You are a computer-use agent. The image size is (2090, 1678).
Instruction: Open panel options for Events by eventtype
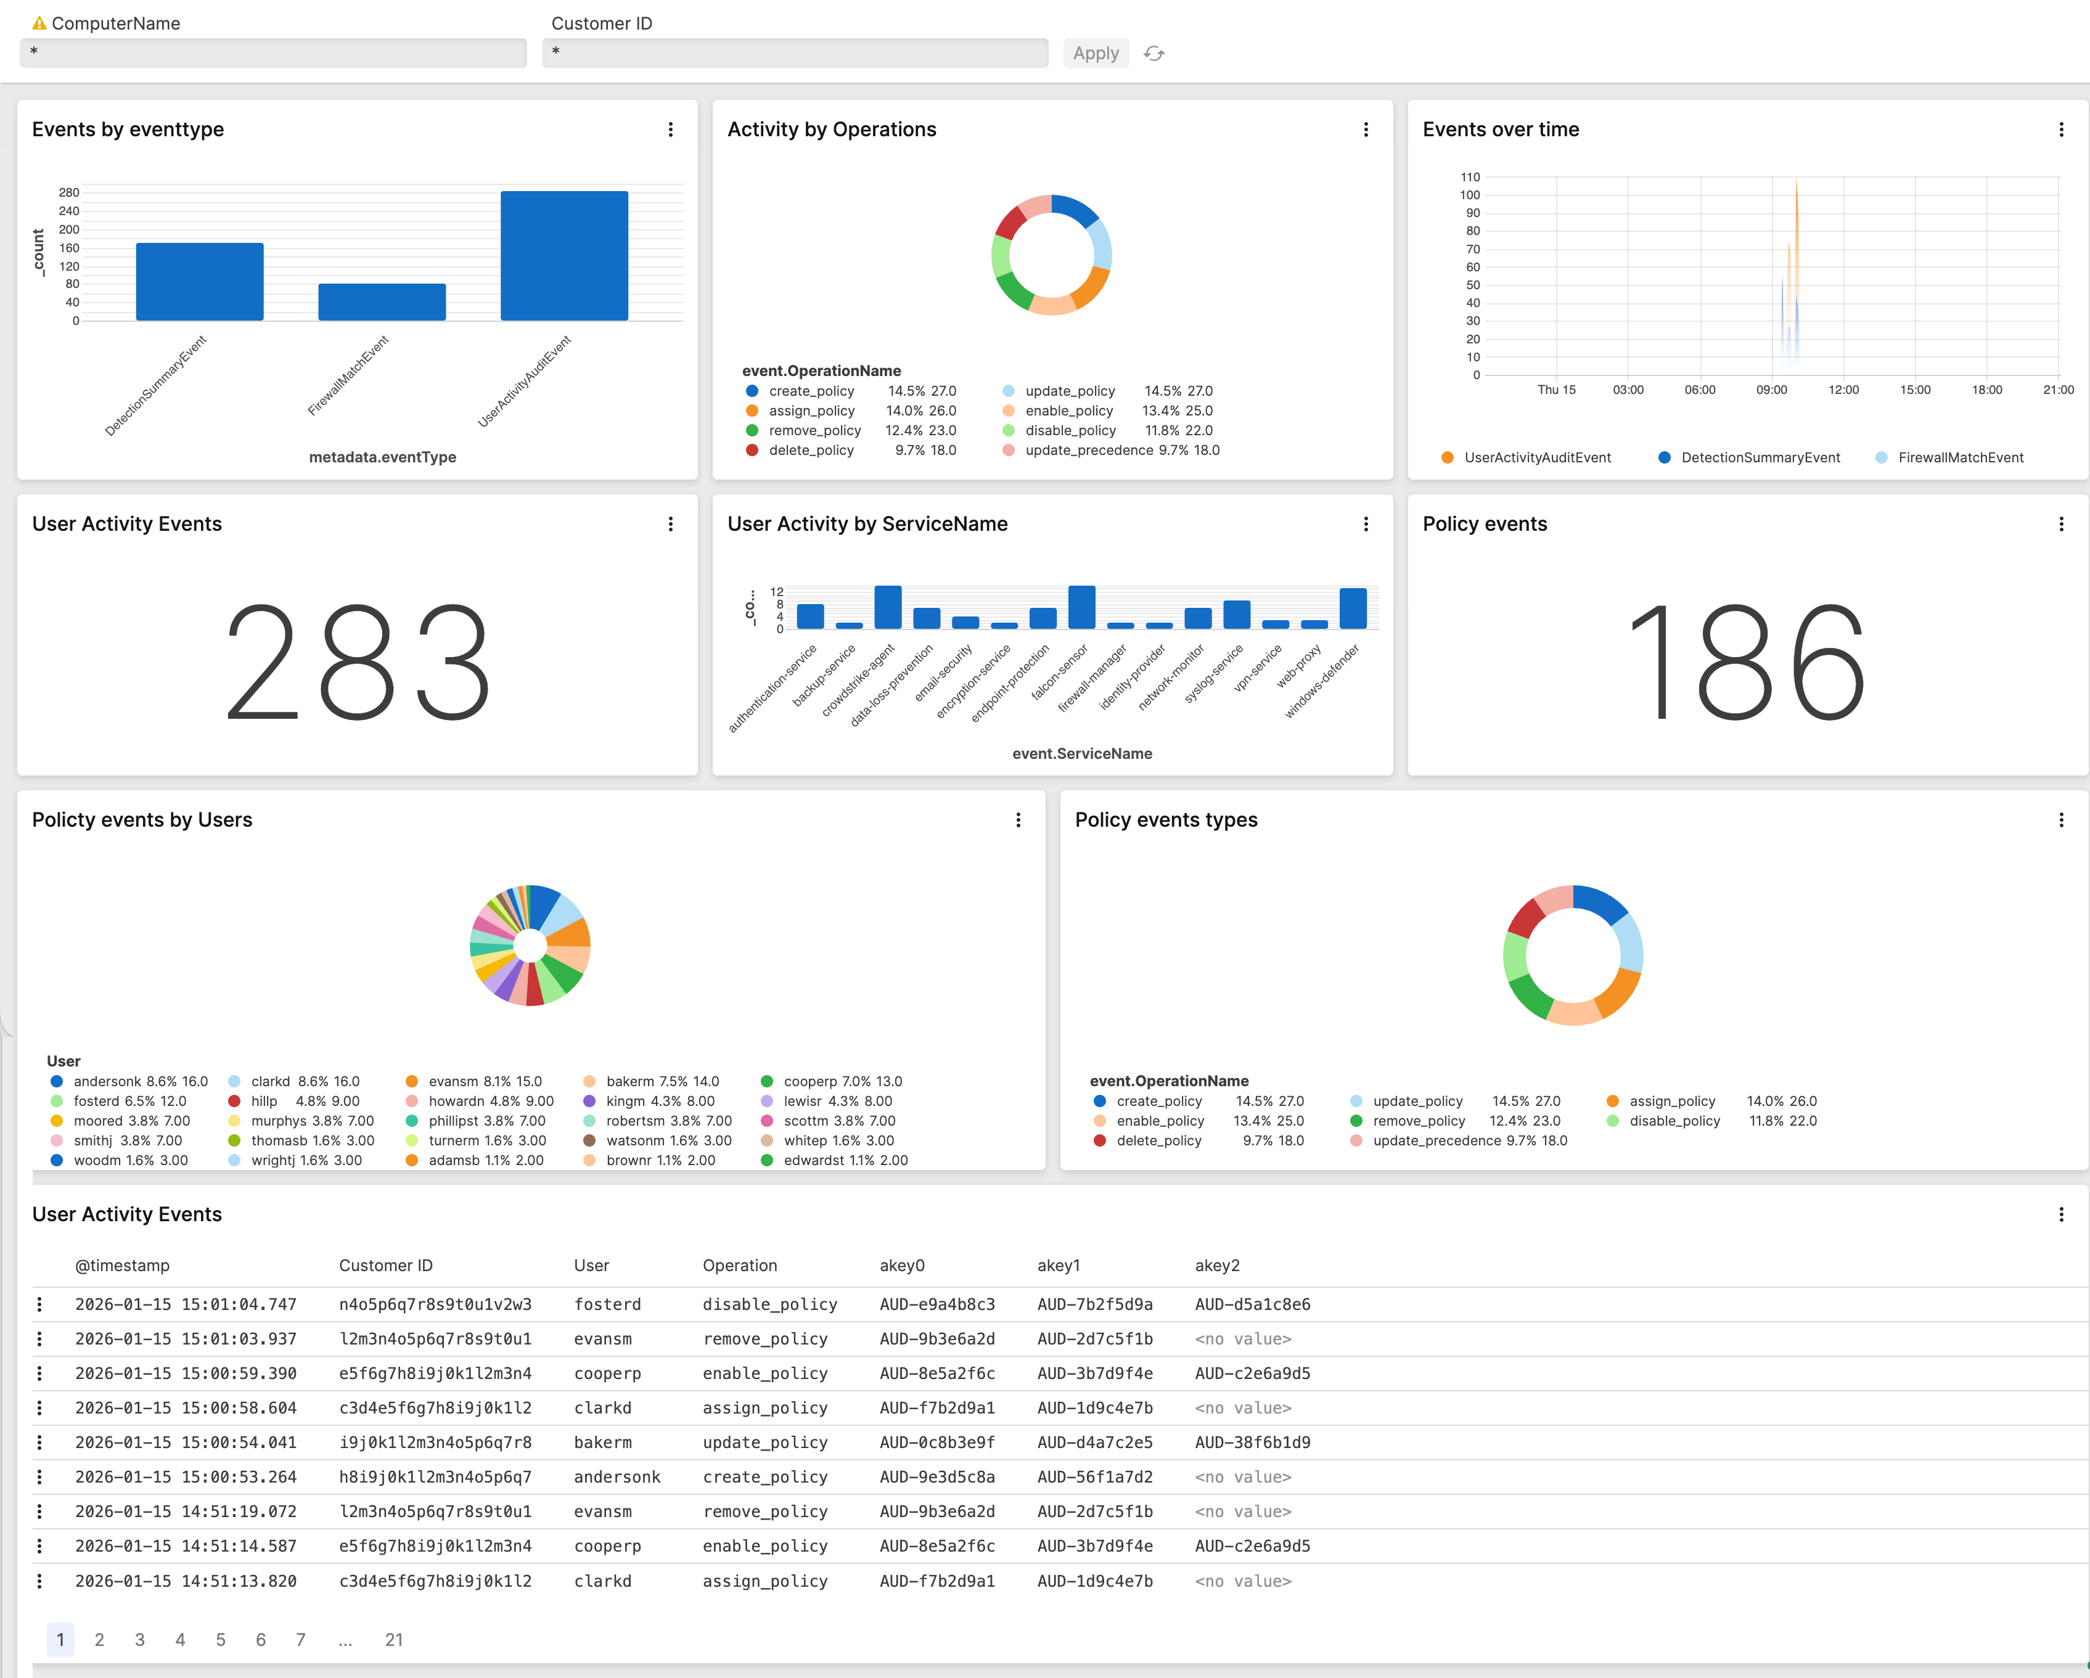pyautogui.click(x=671, y=129)
